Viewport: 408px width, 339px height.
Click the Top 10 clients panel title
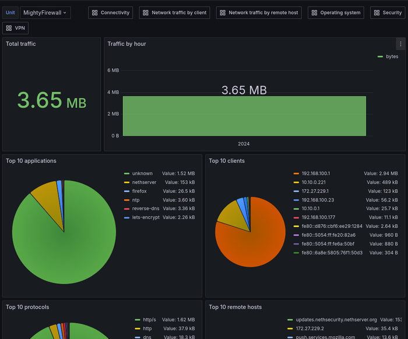pyautogui.click(x=227, y=161)
